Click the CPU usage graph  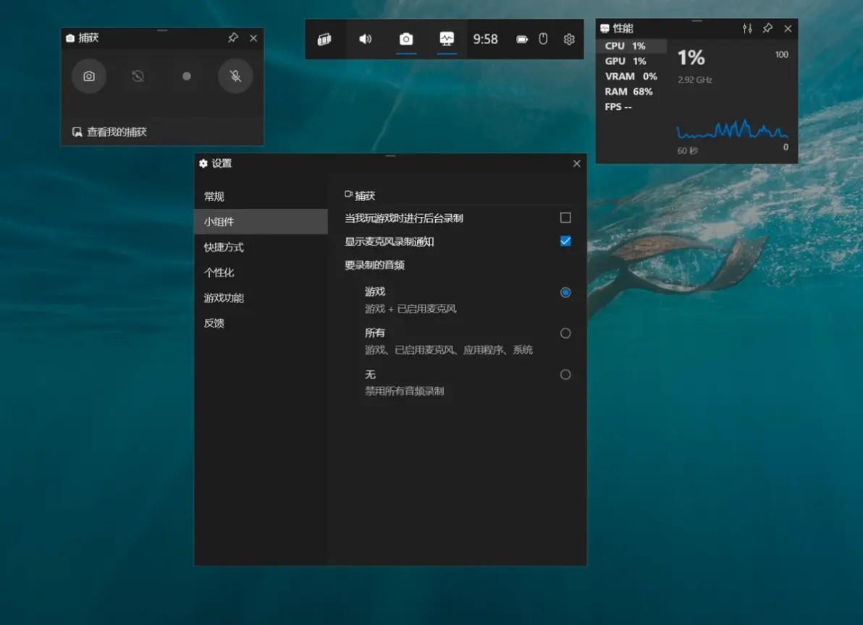732,129
